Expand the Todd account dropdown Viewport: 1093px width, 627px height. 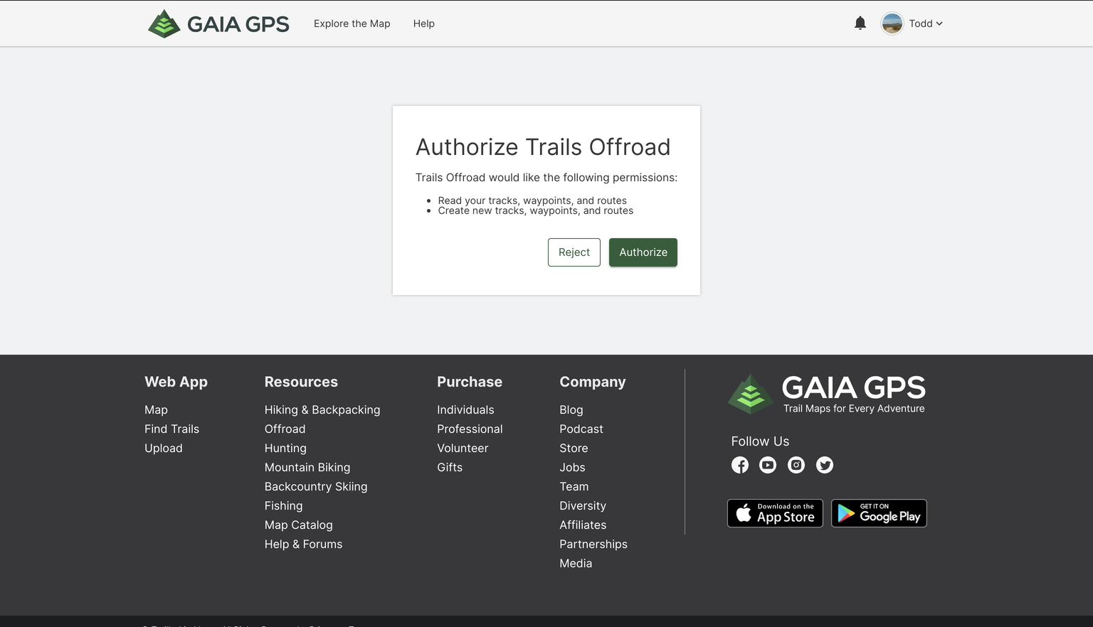pos(926,23)
